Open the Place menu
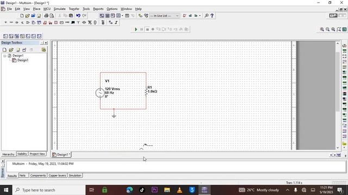Screen dimensions: 348x195 click(x=36, y=9)
